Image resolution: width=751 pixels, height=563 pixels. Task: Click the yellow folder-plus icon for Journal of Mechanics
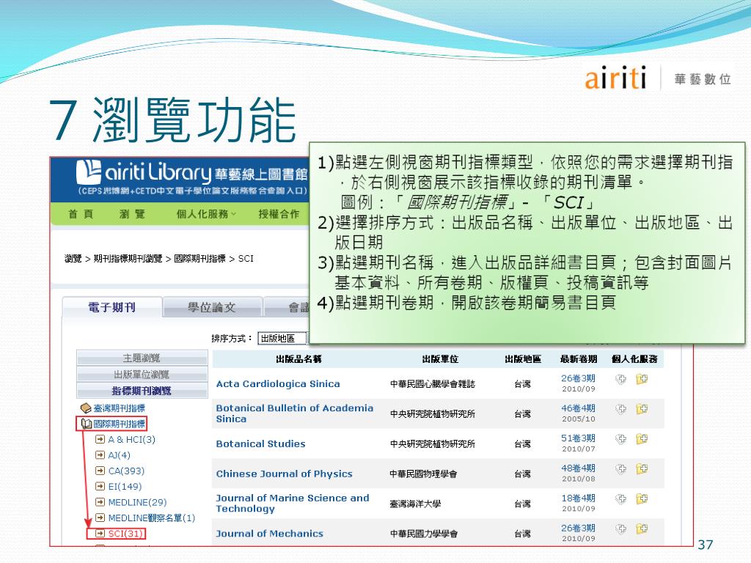tap(642, 529)
